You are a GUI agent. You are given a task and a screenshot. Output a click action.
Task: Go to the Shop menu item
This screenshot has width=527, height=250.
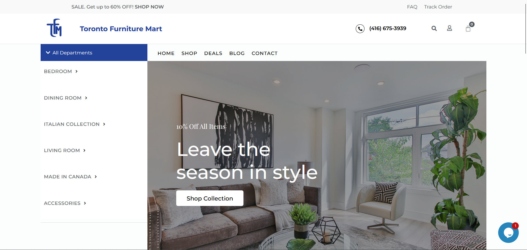click(x=189, y=53)
